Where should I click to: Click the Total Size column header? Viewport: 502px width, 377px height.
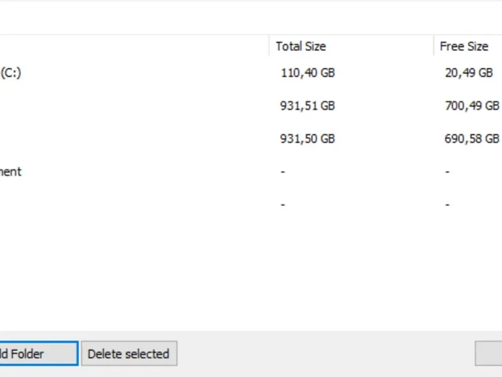[301, 46]
